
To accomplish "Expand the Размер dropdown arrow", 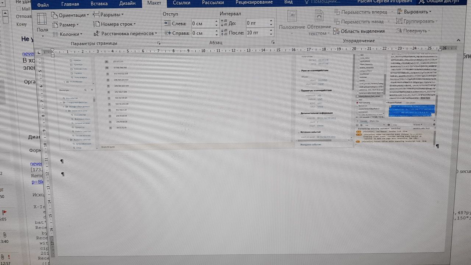I will [78, 25].
